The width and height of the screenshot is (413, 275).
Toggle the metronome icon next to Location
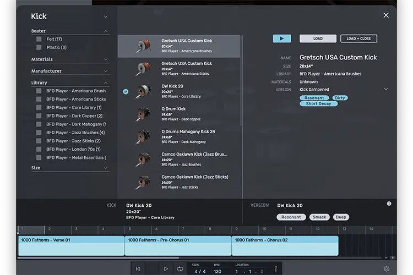275,269
